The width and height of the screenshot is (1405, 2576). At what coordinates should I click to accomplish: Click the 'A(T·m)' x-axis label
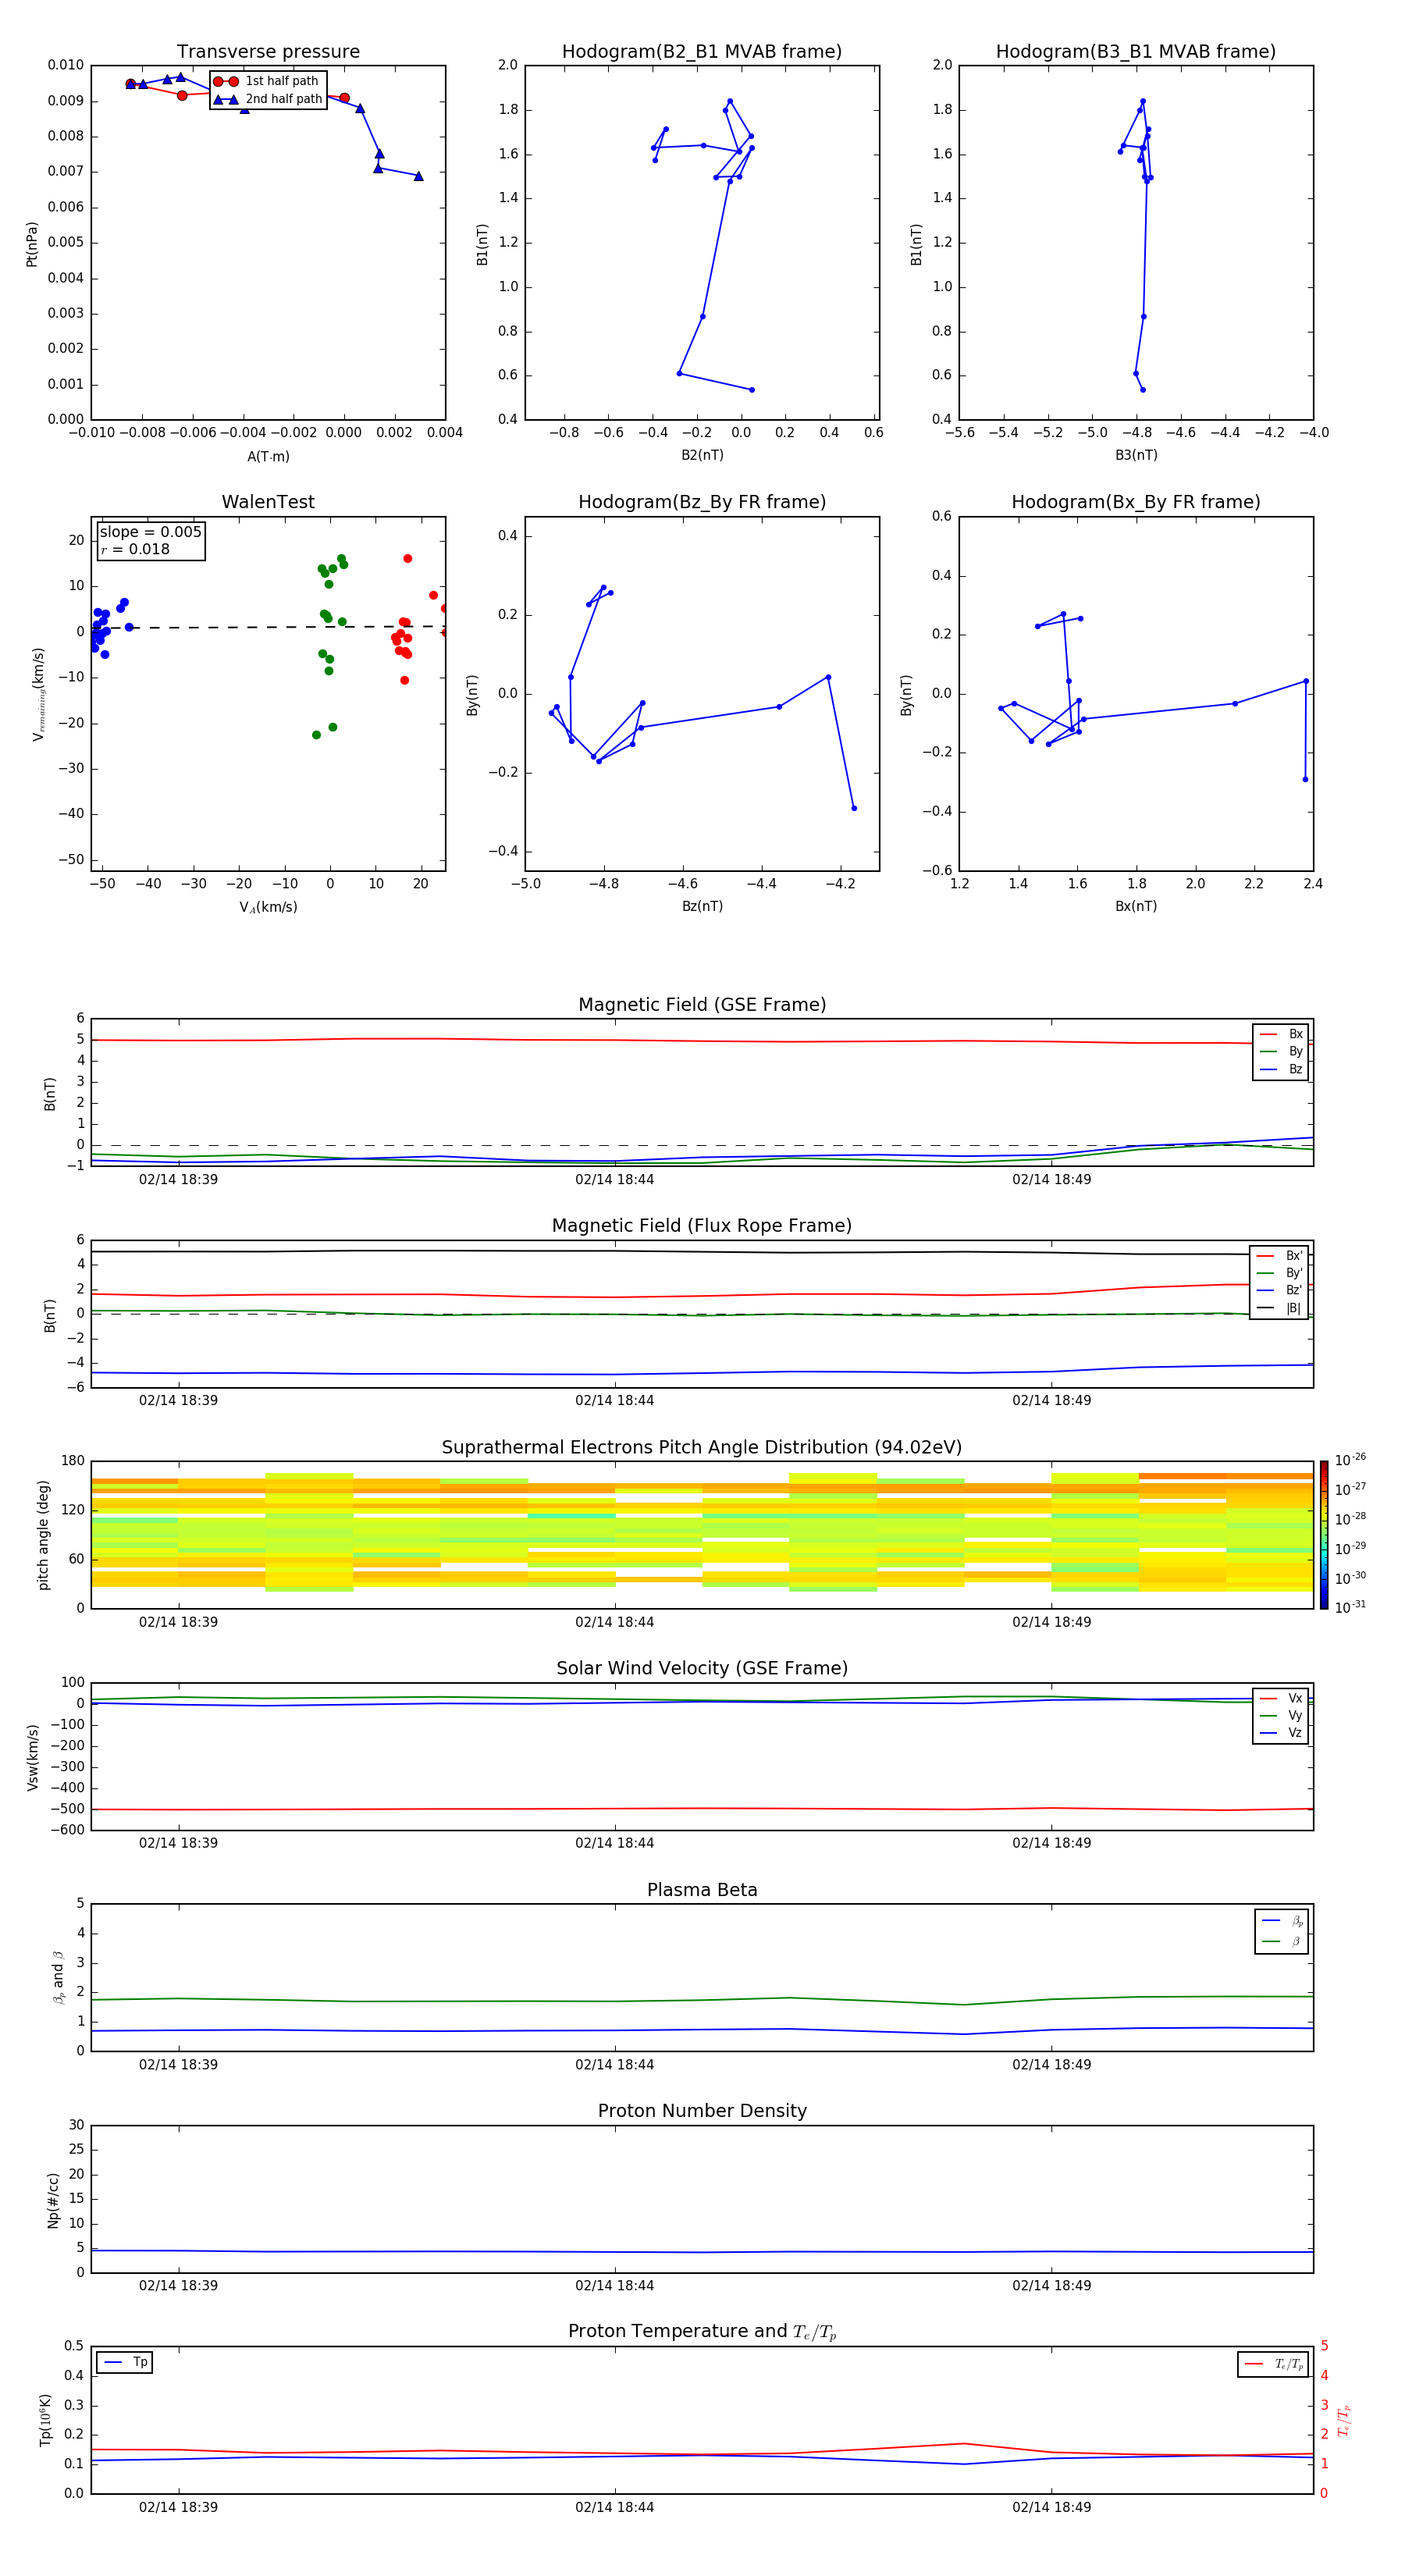[x=268, y=456]
